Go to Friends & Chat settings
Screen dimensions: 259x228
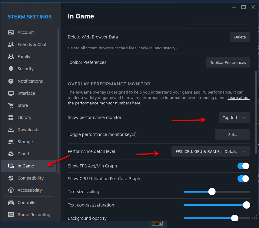click(28, 45)
